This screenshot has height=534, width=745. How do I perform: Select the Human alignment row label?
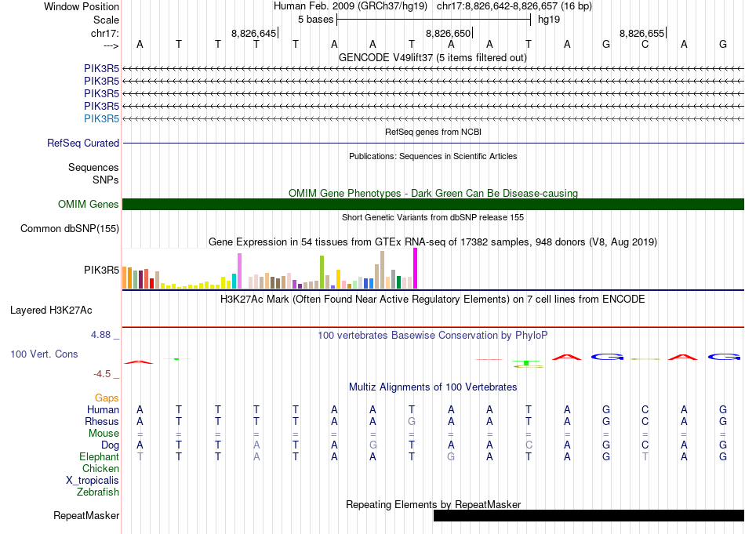tap(103, 409)
